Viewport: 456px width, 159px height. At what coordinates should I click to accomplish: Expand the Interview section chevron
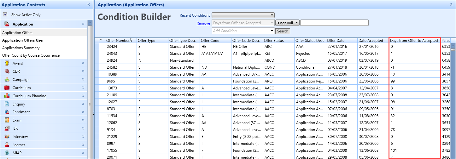coord(83,137)
